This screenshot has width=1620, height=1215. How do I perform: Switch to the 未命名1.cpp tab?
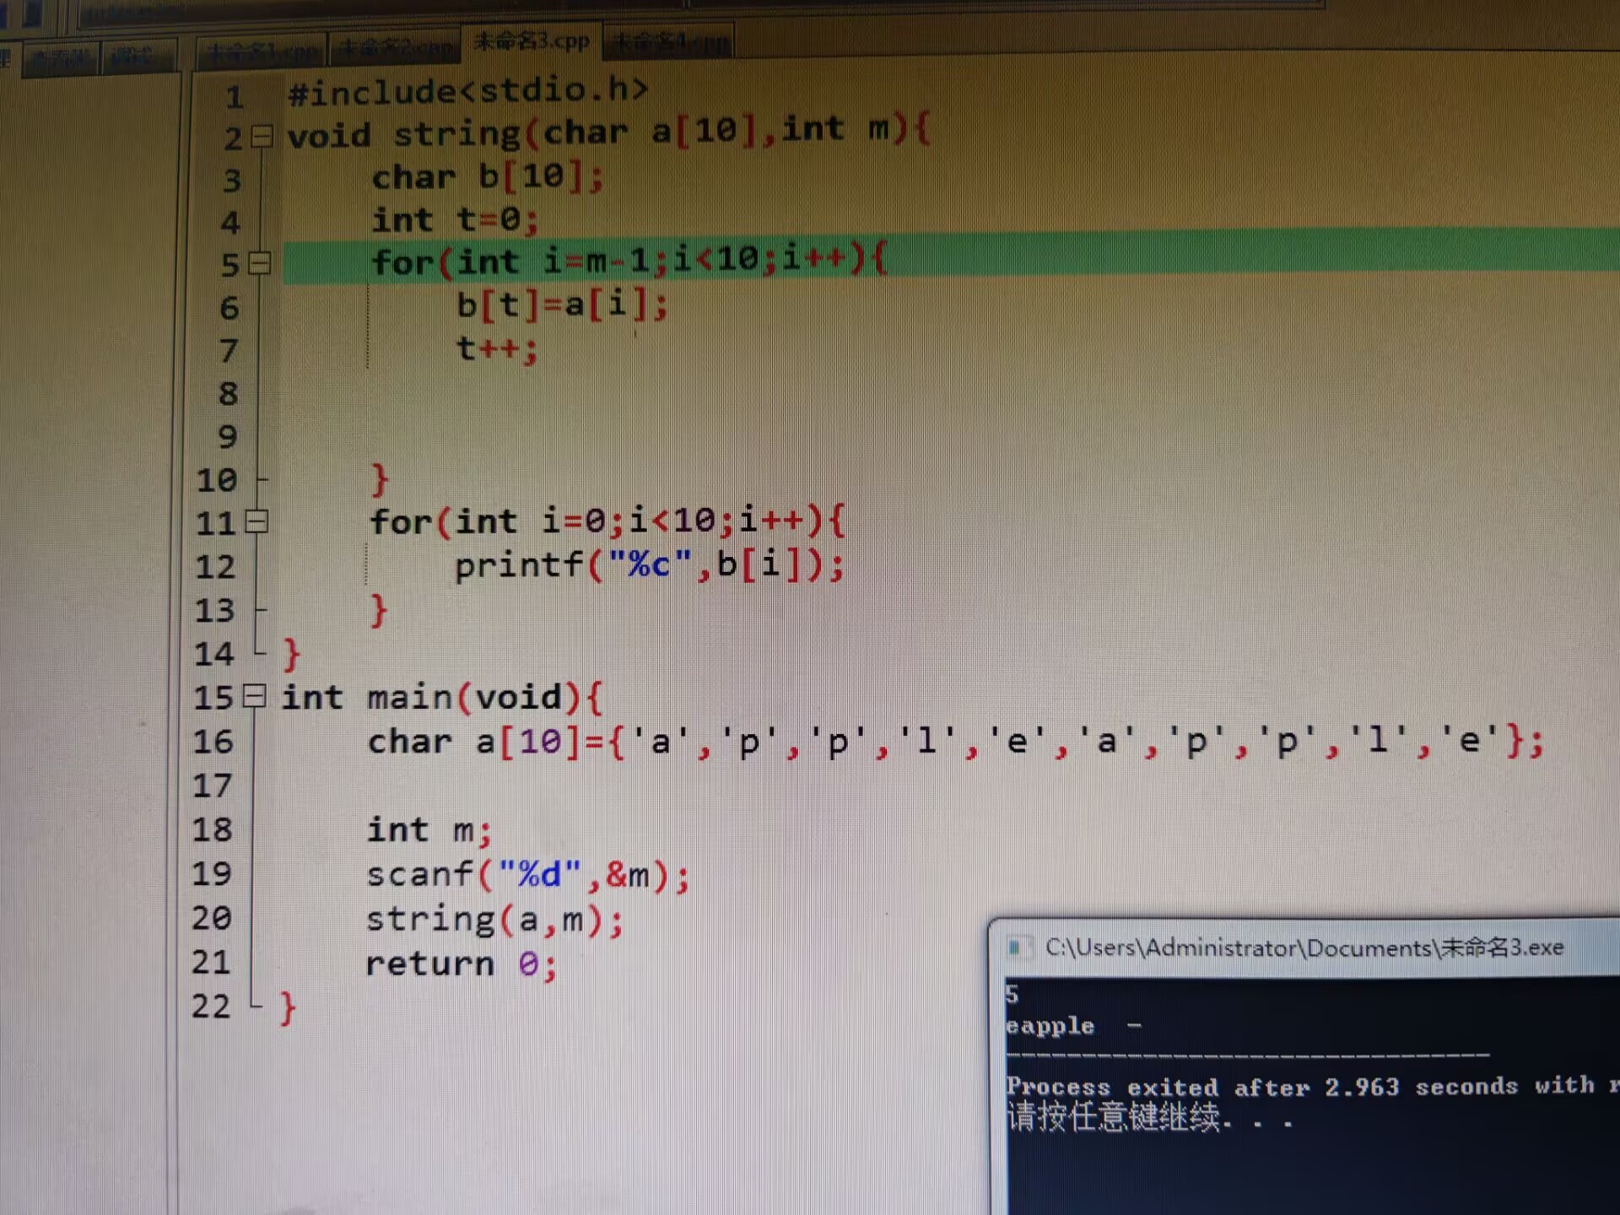click(x=262, y=53)
